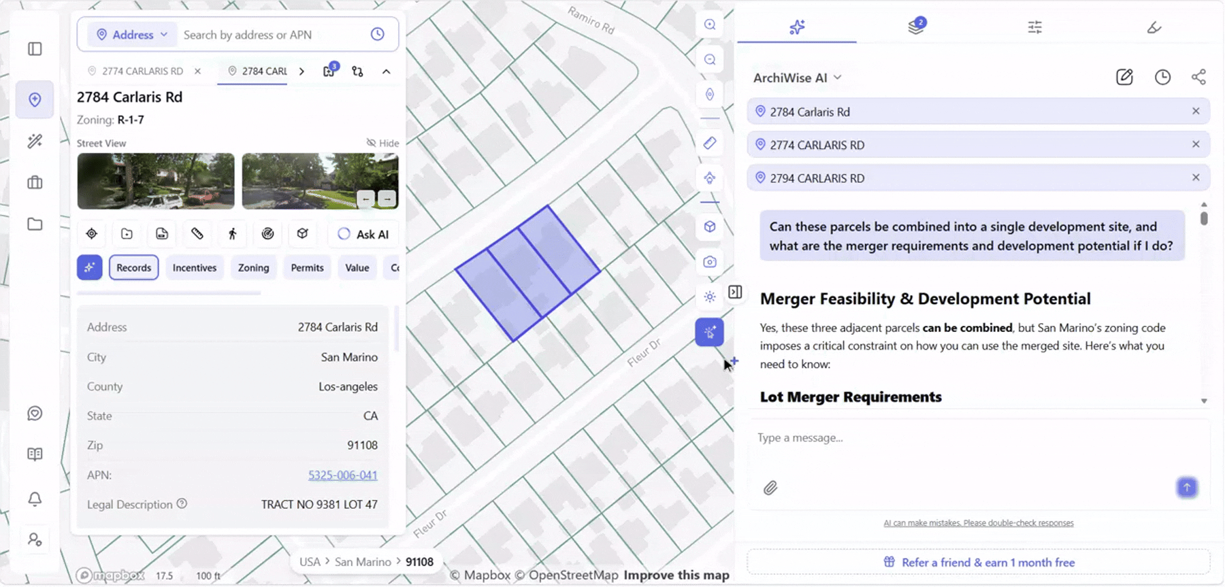This screenshot has height=587, width=1225.
Task: Click the Search by address or APN field
Action: [x=272, y=35]
